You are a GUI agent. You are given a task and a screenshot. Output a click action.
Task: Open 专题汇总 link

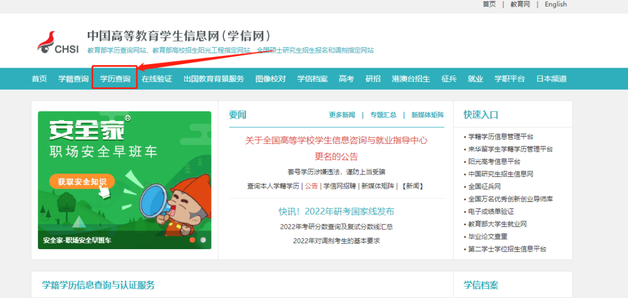click(x=383, y=115)
